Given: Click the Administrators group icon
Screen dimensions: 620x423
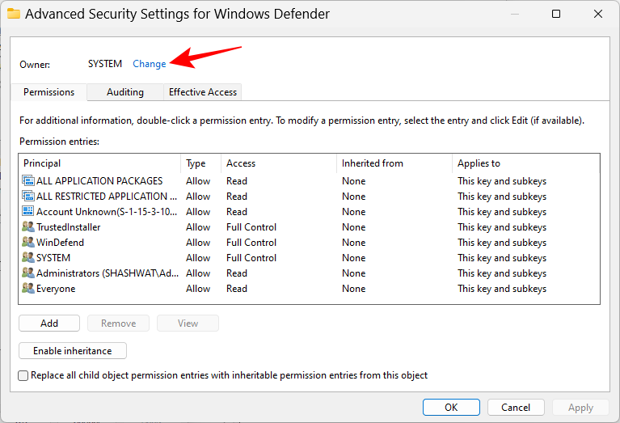Looking at the screenshot, I should 28,273.
